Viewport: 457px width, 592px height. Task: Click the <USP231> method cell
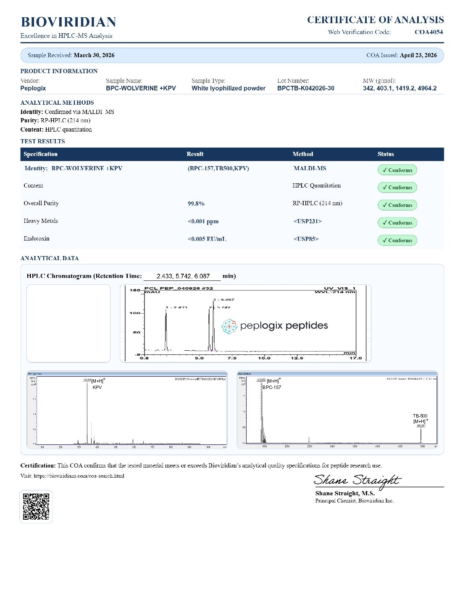[x=307, y=221]
